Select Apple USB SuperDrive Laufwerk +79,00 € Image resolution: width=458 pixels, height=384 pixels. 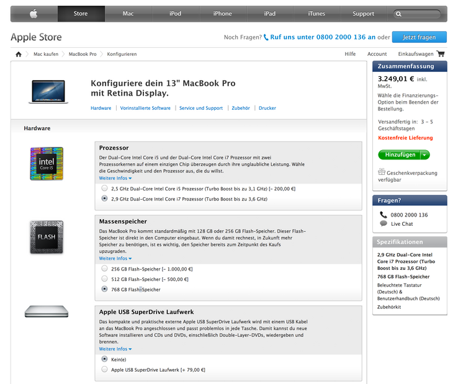[104, 369]
